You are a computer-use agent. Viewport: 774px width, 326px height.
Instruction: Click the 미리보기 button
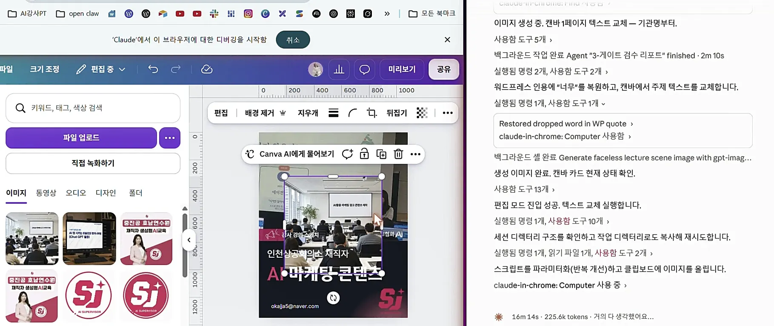click(402, 69)
